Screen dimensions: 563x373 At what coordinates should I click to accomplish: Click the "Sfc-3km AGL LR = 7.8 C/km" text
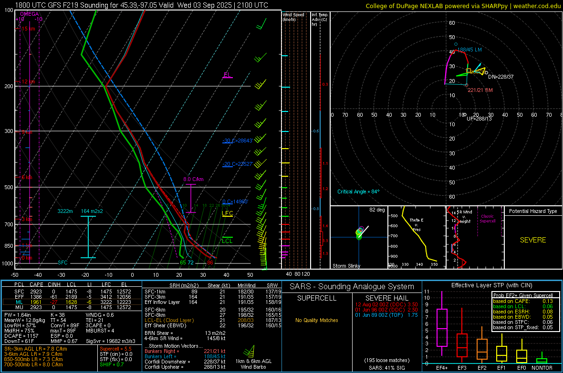(36, 349)
